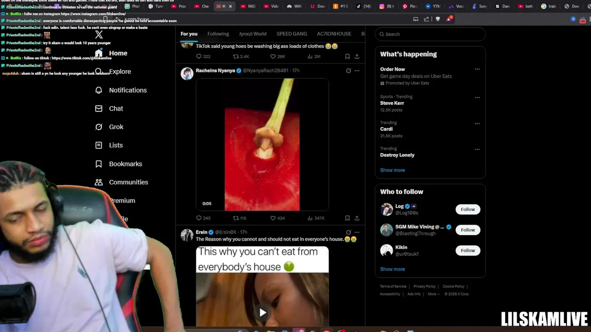Follow the Log account
Image resolution: width=591 pixels, height=332 pixels.
click(x=468, y=209)
